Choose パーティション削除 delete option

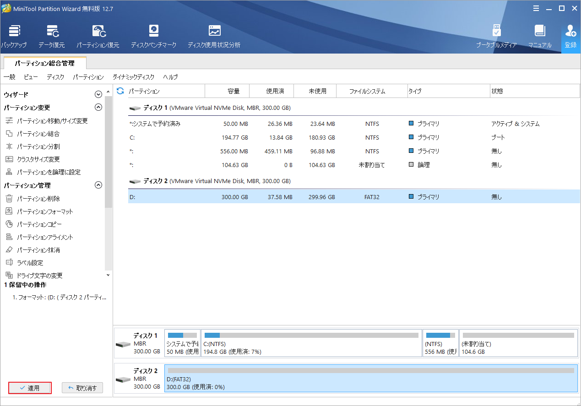[x=33, y=199]
